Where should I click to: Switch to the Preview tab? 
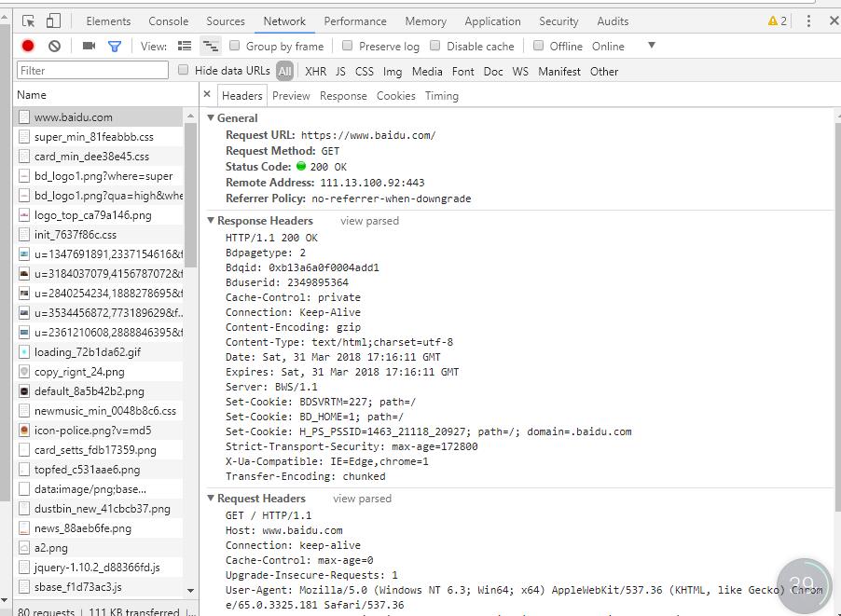(291, 96)
